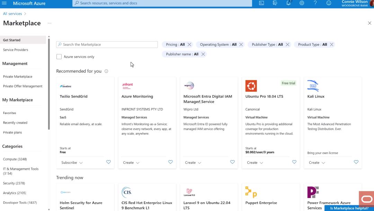Expand Create dropdown on Azure Monitoring card
The width and height of the screenshot is (374, 211).
point(131,162)
